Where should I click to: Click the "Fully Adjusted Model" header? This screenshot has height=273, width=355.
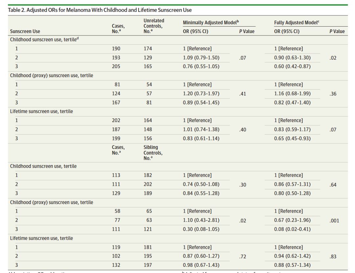(297, 22)
